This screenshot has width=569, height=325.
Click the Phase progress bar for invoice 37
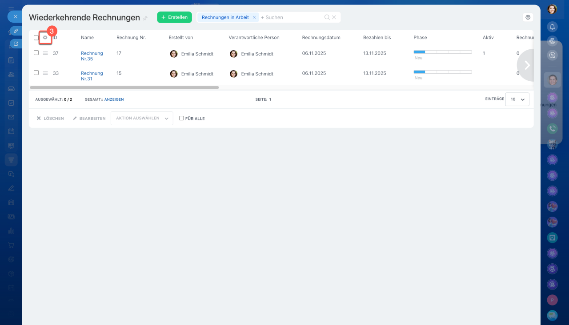[442, 52]
